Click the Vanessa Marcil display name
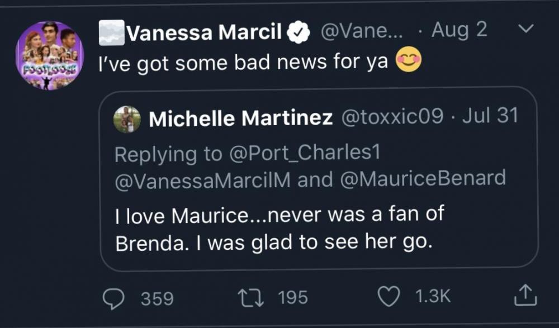Viewport: 559px width, 328px height. pyautogui.click(x=203, y=33)
